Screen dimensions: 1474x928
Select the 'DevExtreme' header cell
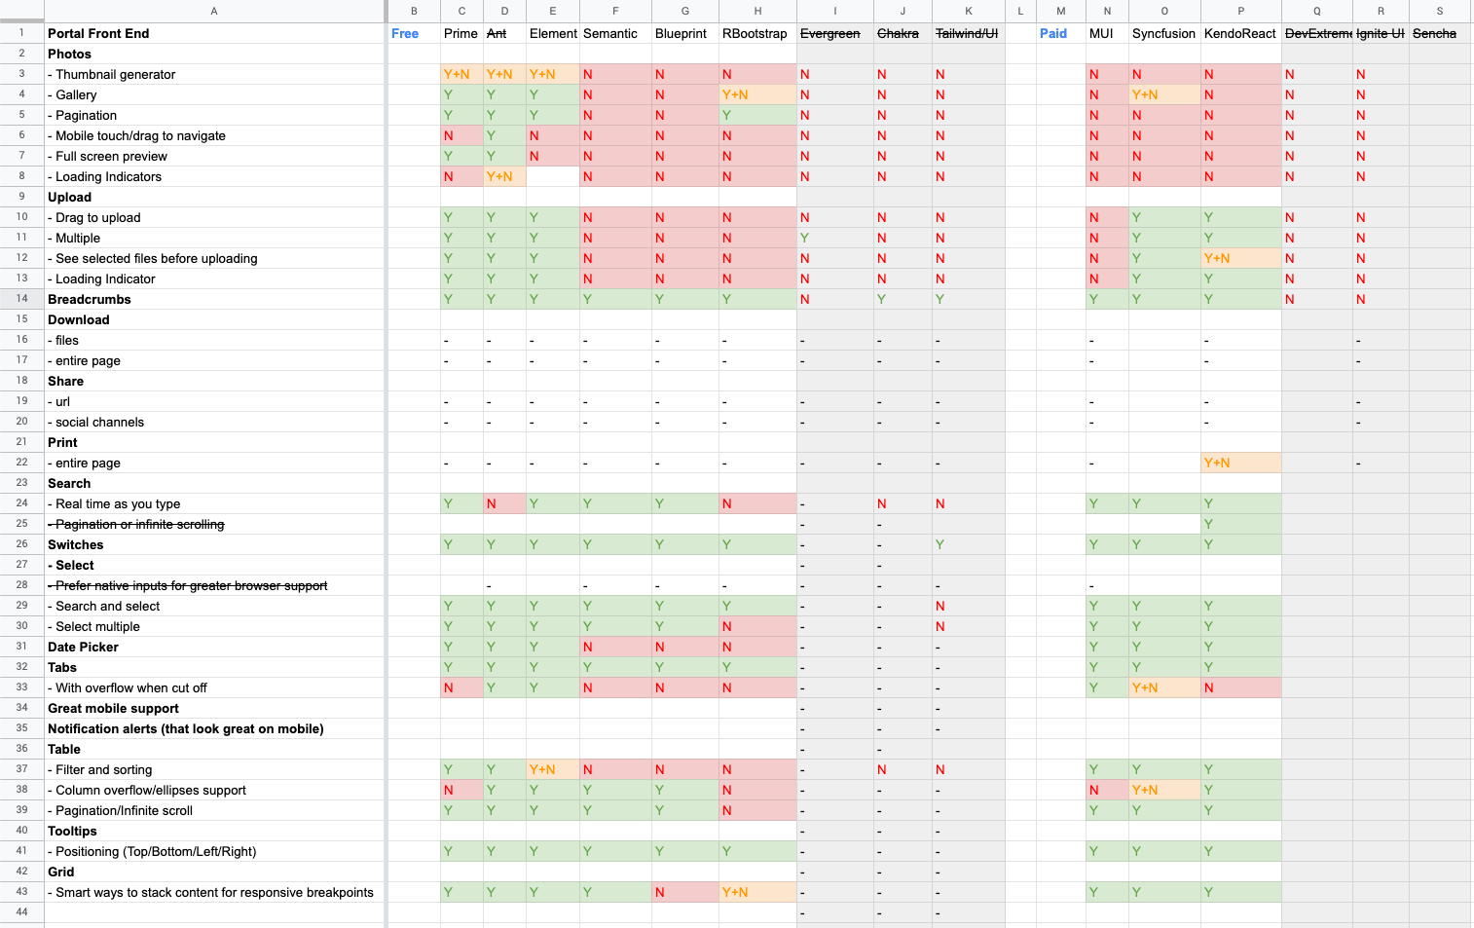1316,33
